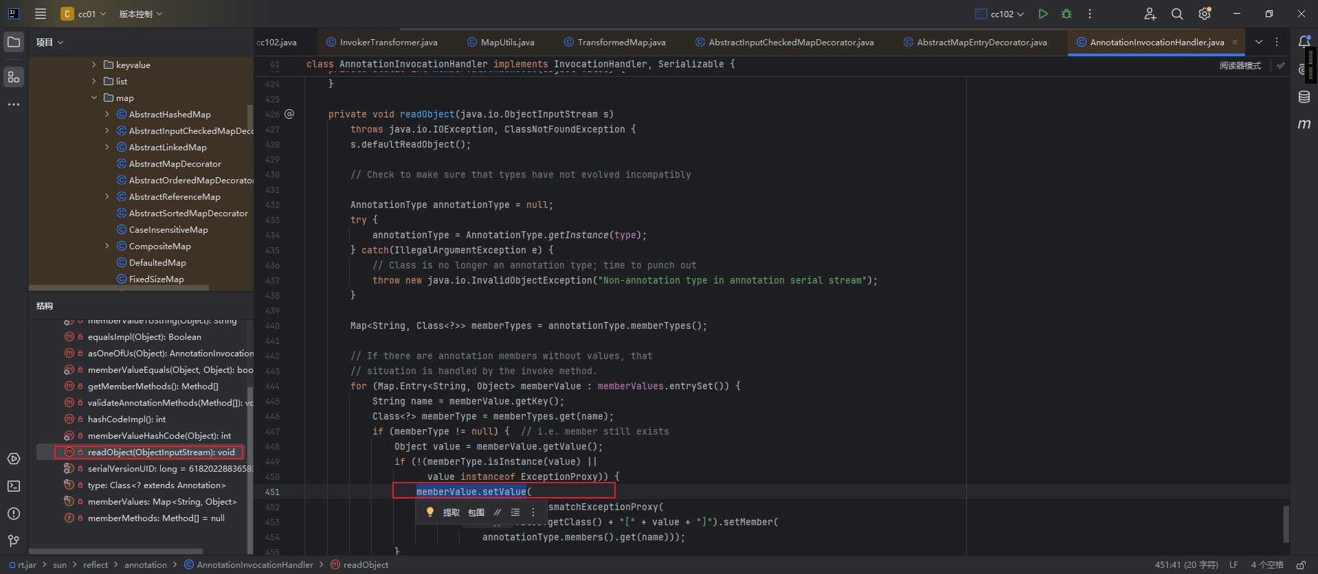
Task: Open editor tab options kebab menu
Action: pos(1277,42)
